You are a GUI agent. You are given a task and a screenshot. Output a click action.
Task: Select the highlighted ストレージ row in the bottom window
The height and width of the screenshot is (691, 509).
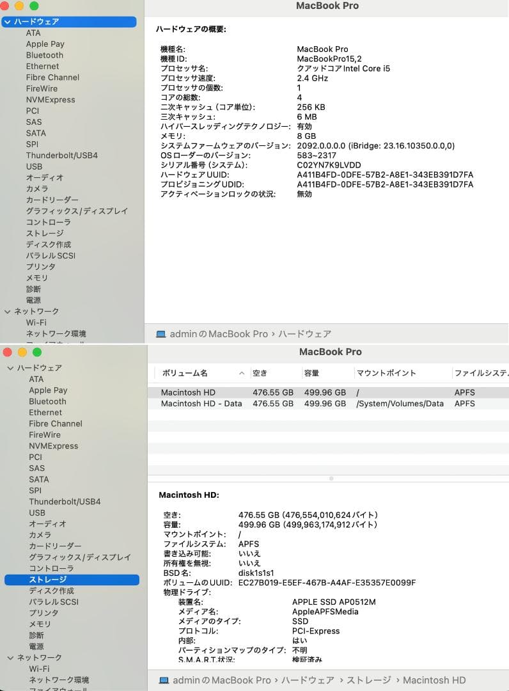pos(72,580)
